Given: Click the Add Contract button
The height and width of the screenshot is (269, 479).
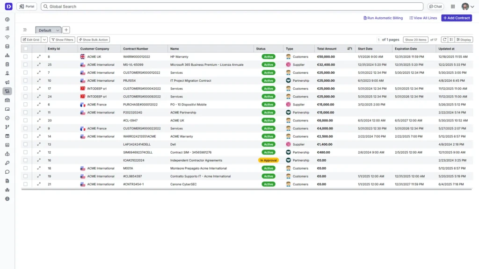Looking at the screenshot, I should (x=457, y=18).
